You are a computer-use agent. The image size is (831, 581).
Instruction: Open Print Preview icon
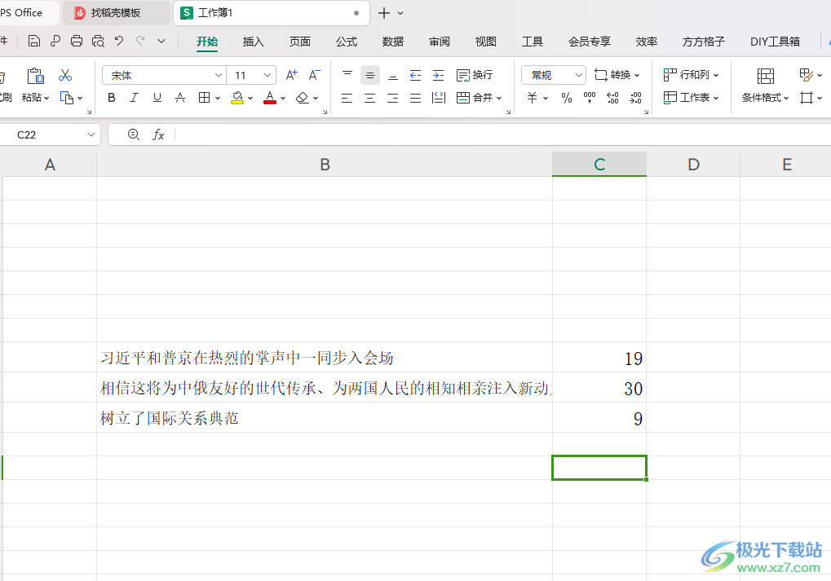tap(98, 42)
